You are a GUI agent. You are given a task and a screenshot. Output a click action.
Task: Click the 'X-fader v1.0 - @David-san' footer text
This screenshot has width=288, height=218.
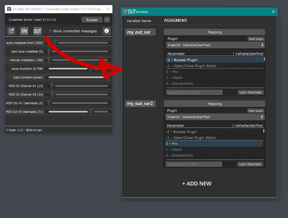click(x=24, y=130)
